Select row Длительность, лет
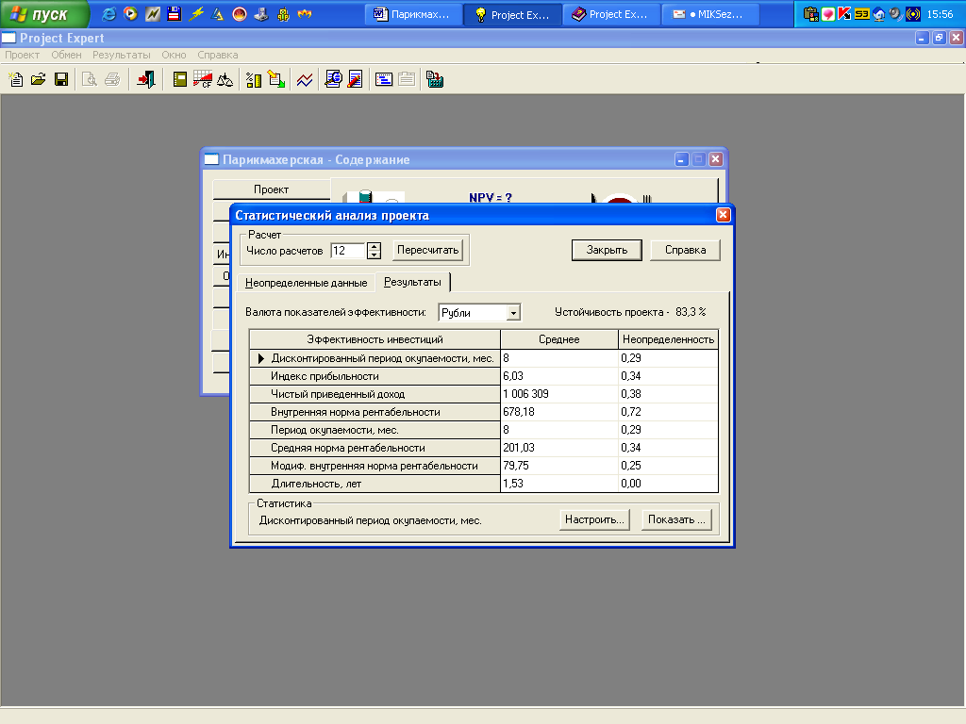 tap(484, 484)
